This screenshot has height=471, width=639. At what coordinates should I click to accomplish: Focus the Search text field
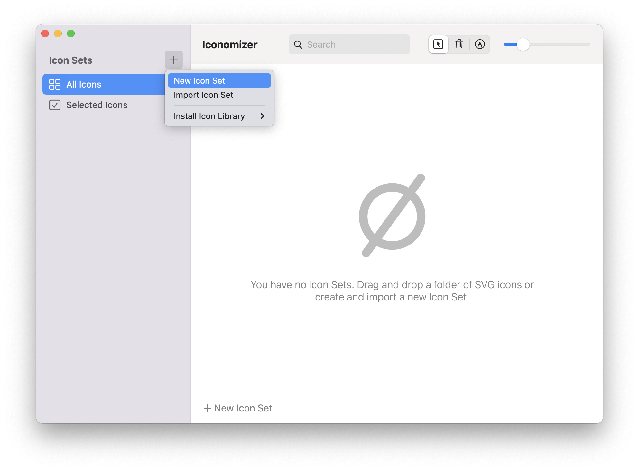tap(354, 44)
